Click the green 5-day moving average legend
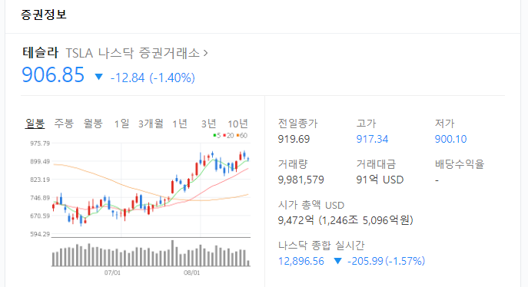 pos(217,135)
